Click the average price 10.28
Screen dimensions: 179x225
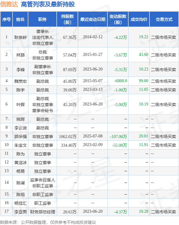click(x=143, y=211)
